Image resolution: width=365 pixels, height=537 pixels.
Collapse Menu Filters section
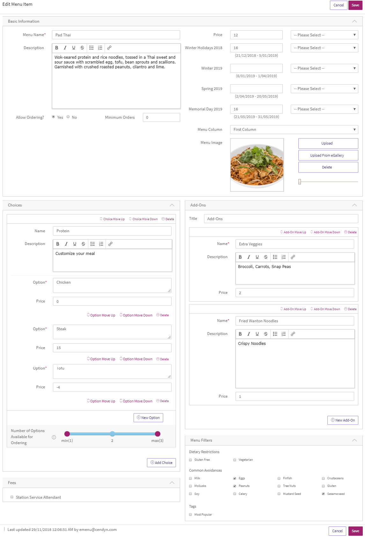click(x=354, y=440)
